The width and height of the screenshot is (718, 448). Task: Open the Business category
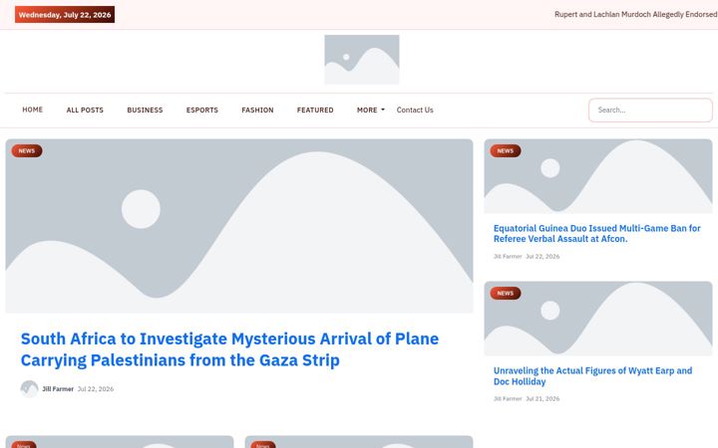tap(145, 111)
